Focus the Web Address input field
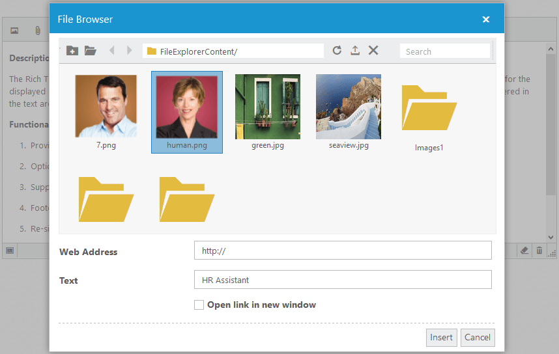The image size is (559, 354). 343,251
